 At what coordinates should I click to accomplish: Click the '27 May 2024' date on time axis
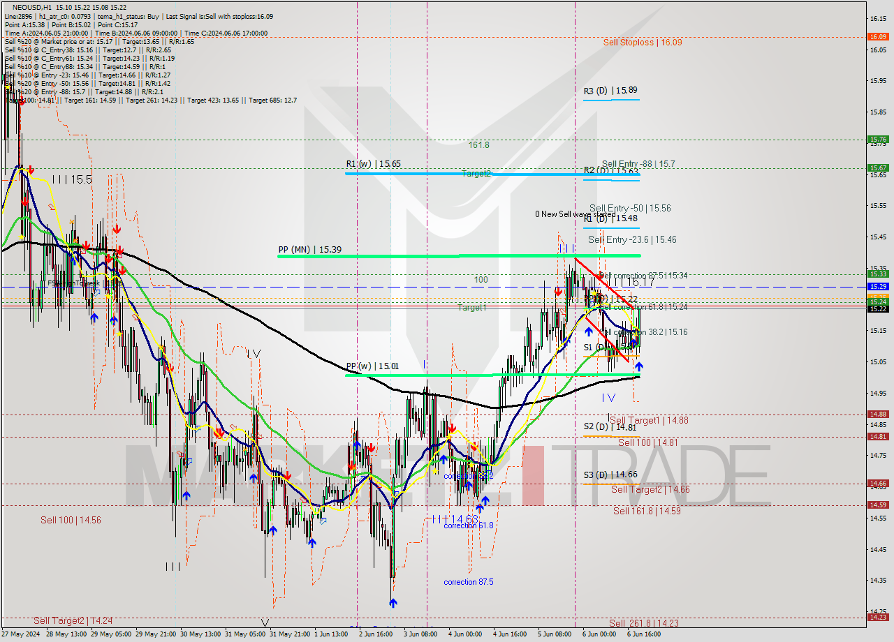(x=21, y=634)
